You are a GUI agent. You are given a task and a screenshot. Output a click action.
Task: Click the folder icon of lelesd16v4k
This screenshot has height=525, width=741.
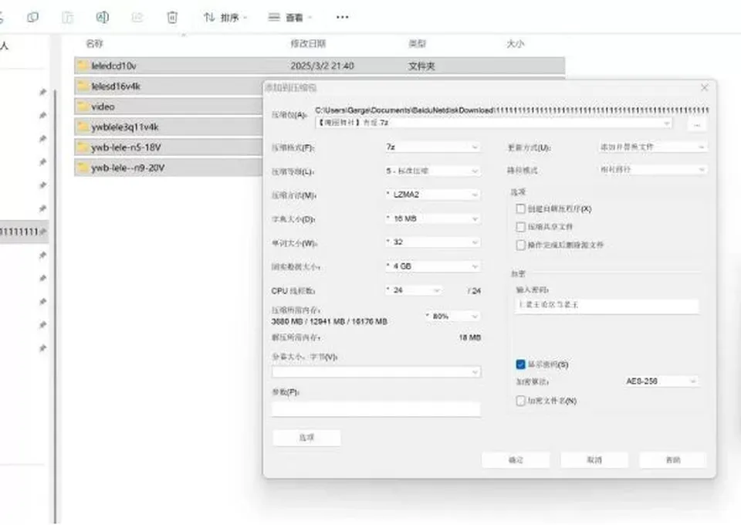pos(83,86)
